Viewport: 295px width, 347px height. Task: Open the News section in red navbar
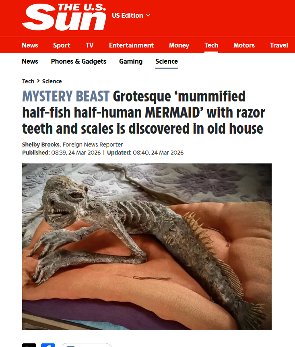point(30,45)
